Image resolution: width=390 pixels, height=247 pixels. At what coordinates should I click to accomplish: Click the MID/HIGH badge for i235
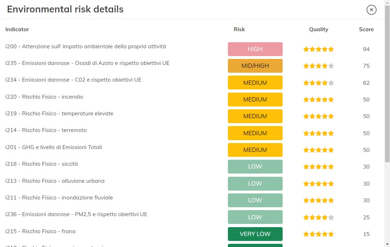(255, 66)
